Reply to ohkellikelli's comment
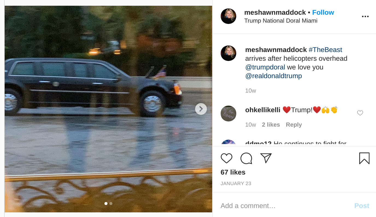 [x=294, y=125]
